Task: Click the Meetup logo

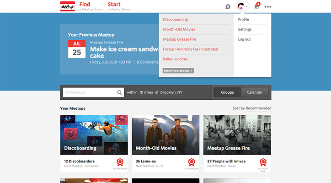Action: pos(68,6)
